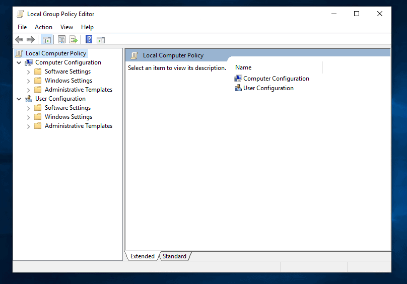Screen dimensions: 407x284
Task: Open the View menu
Action: (x=66, y=27)
